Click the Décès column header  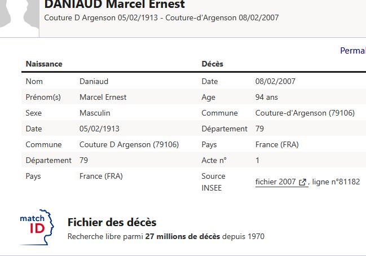(x=213, y=64)
